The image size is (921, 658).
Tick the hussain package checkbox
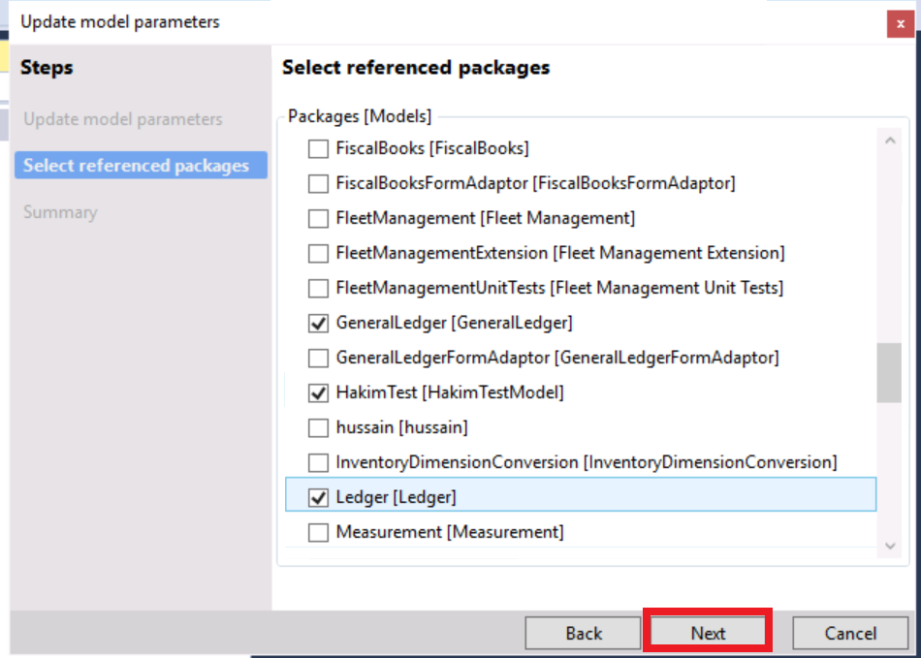318,427
